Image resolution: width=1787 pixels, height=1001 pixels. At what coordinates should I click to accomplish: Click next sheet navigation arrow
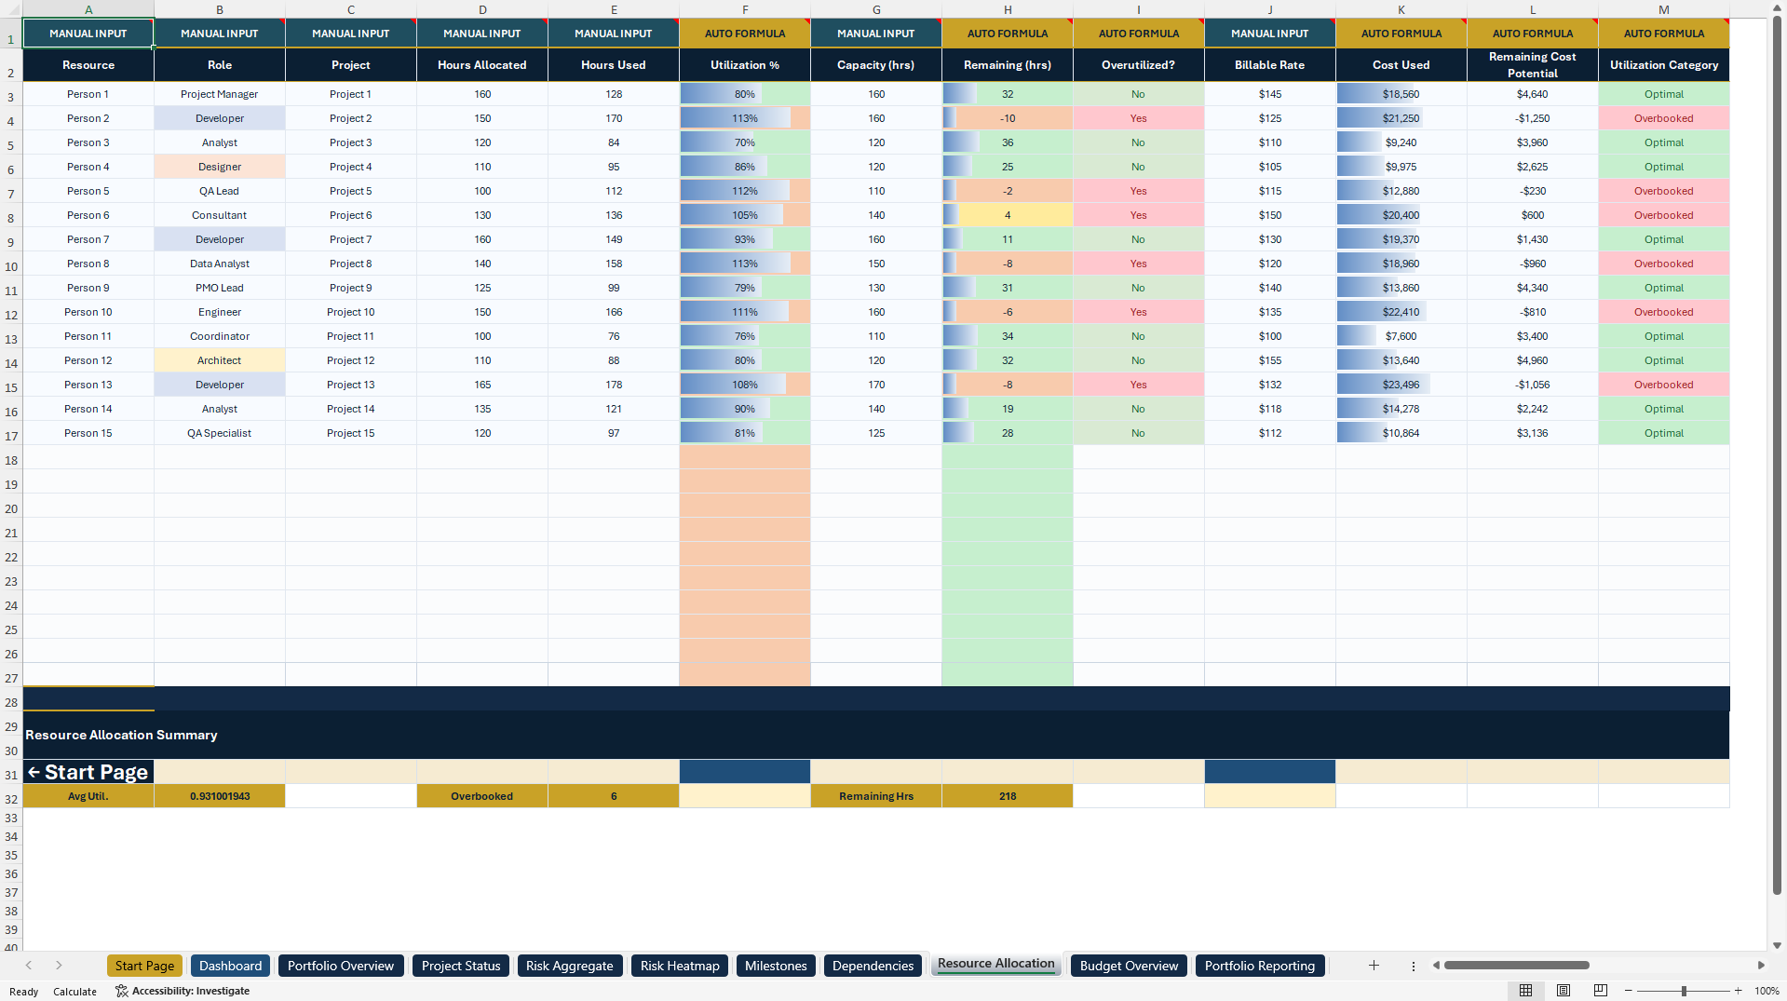(x=59, y=966)
